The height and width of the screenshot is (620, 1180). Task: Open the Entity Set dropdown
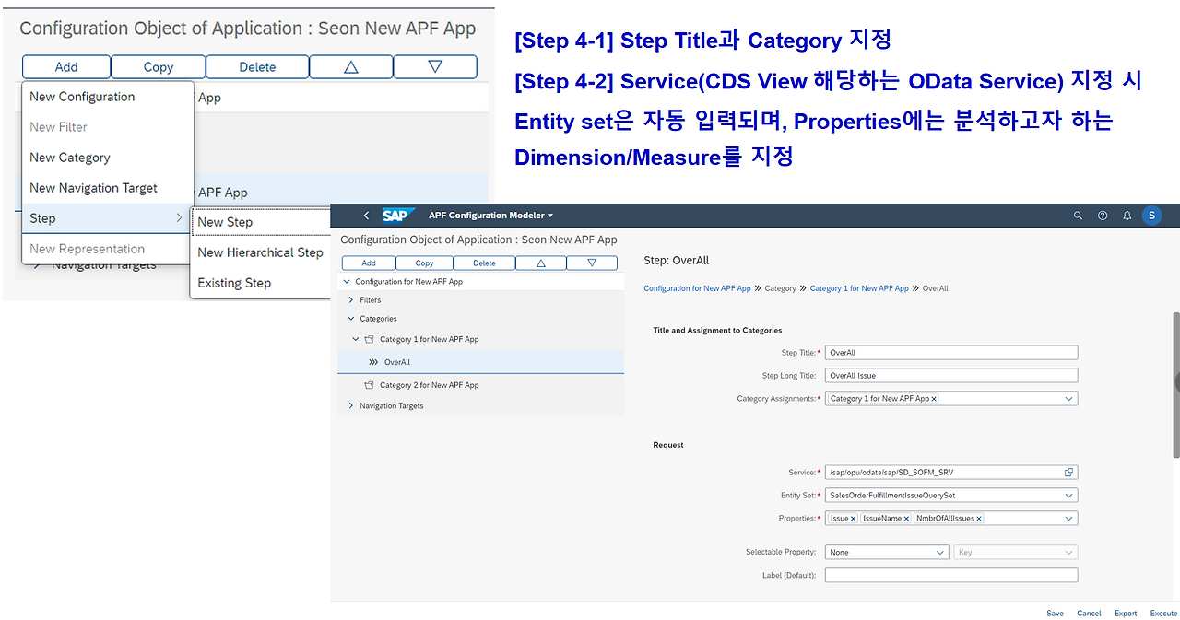click(x=1069, y=495)
